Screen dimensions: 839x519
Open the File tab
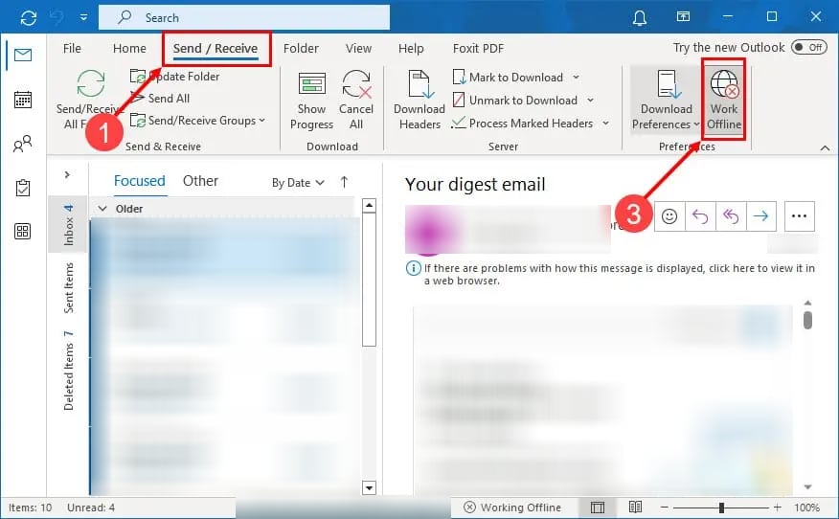[72, 49]
